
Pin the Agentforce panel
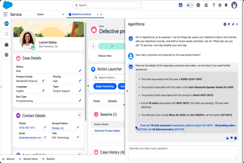pyautogui.click(x=233, y=24)
